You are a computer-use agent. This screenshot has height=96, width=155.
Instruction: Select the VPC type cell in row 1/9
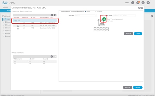click(x=32, y=28)
